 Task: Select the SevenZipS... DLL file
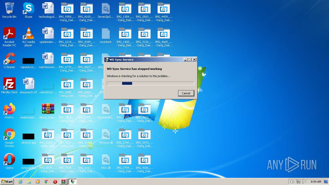click(x=106, y=10)
